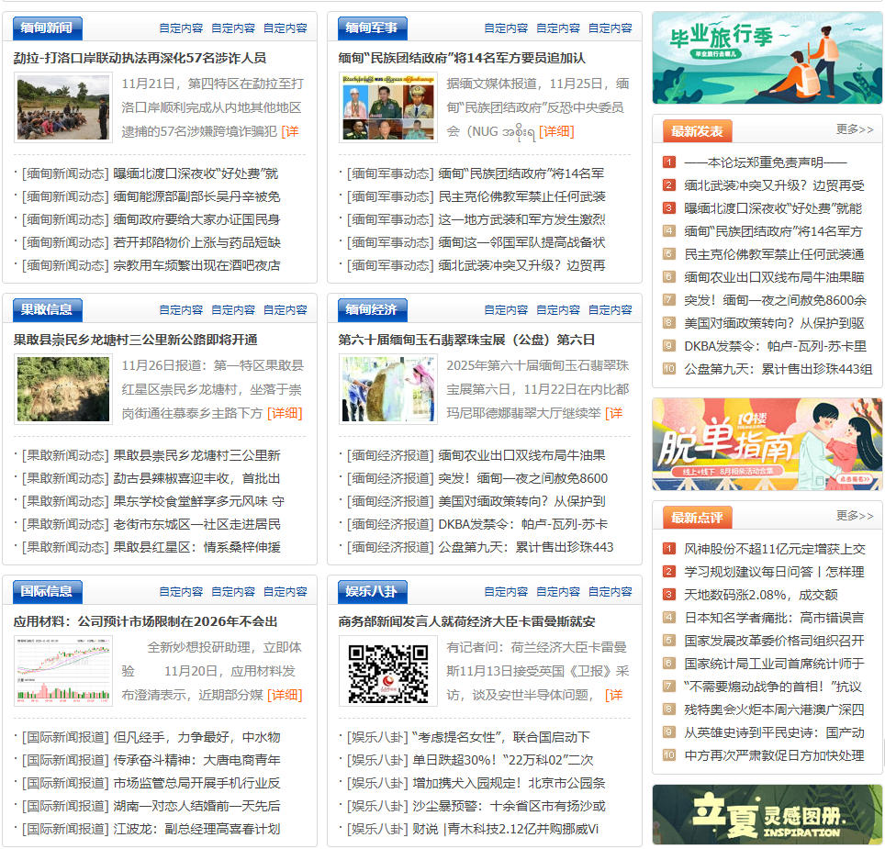Open 风神股份不超11亿元定增 item in 最新点评
The image size is (885, 849).
[x=774, y=549]
